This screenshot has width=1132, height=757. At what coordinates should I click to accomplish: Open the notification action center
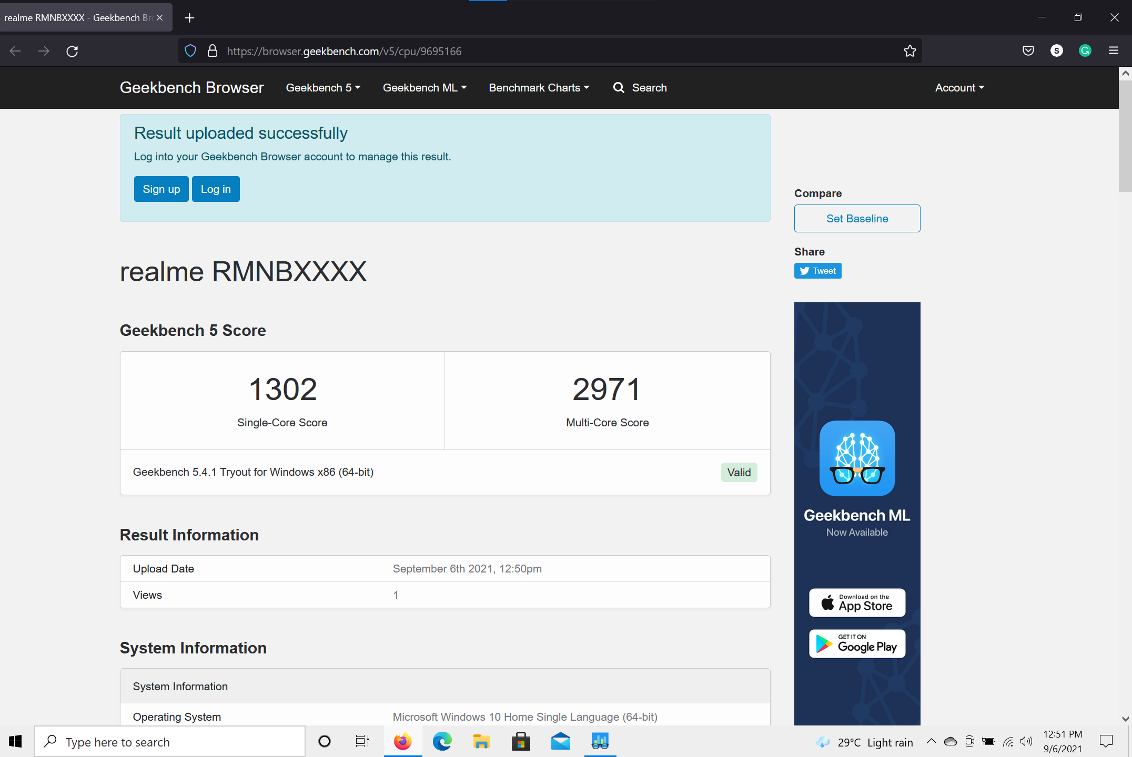click(x=1107, y=742)
